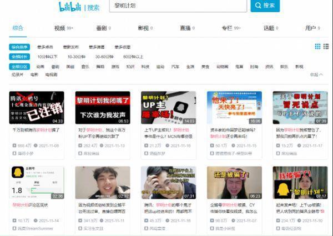Open 还是被骗了 thumbnail video 06:23
333x236 pixels.
[234, 183]
